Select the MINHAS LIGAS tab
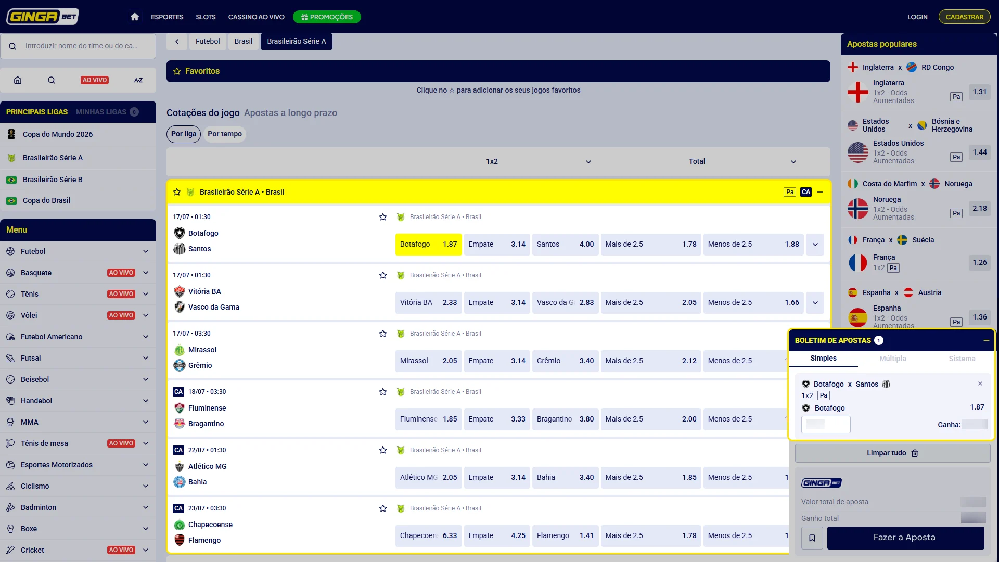The image size is (999, 562). [x=107, y=112]
